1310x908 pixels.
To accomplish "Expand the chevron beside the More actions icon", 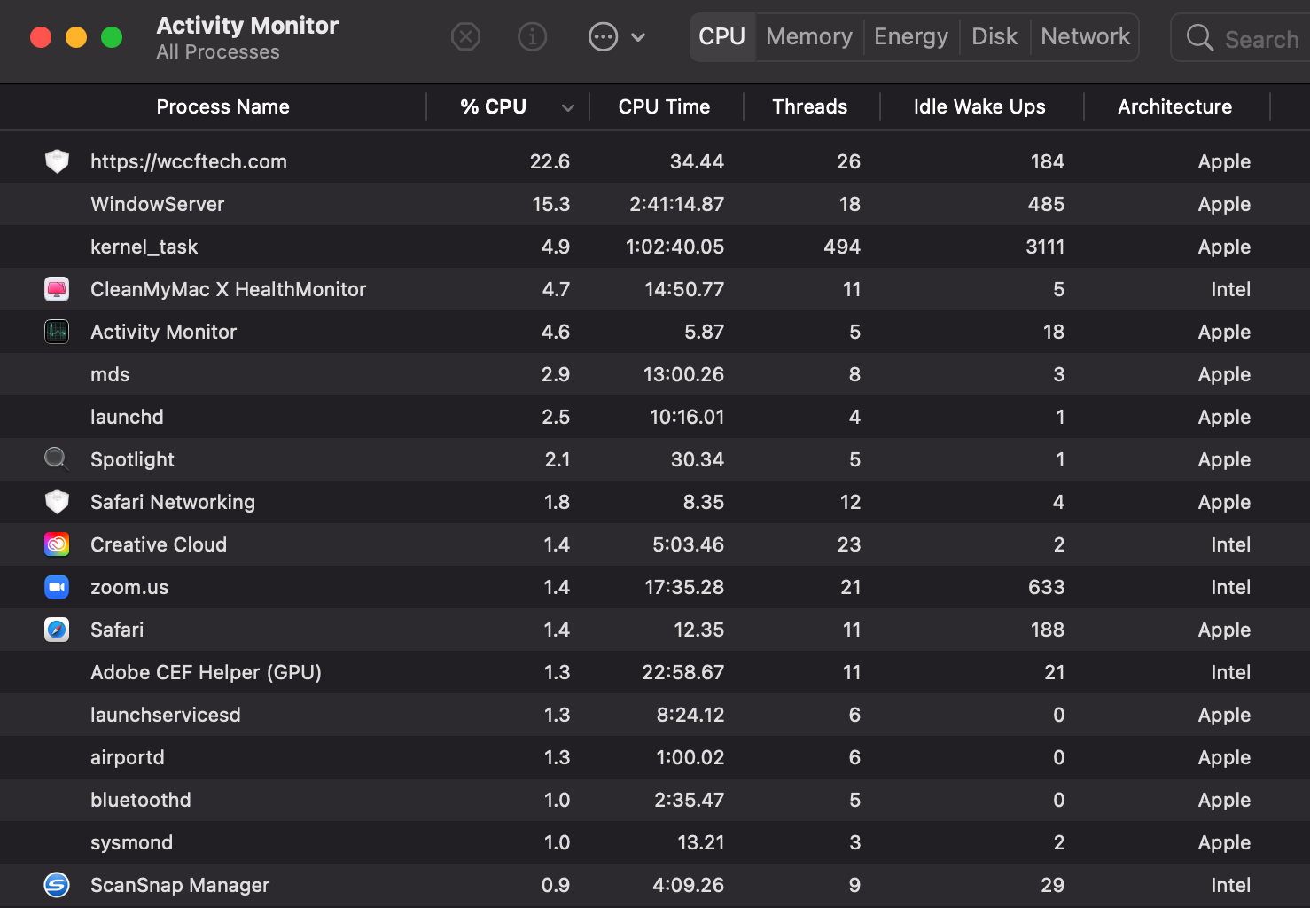I will coord(638,37).
